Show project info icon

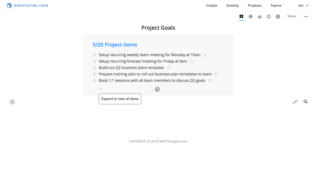point(278,17)
